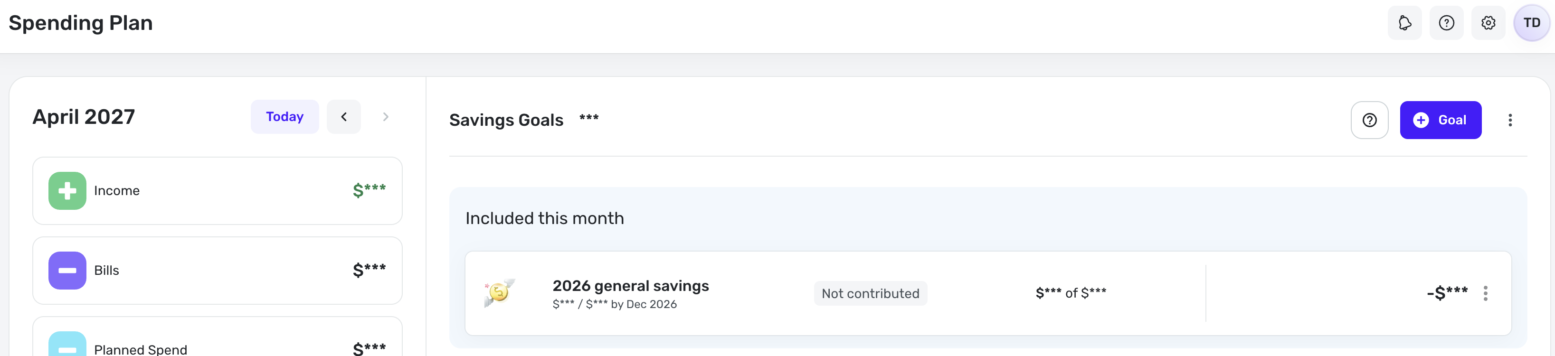Go to the next month

click(x=386, y=117)
